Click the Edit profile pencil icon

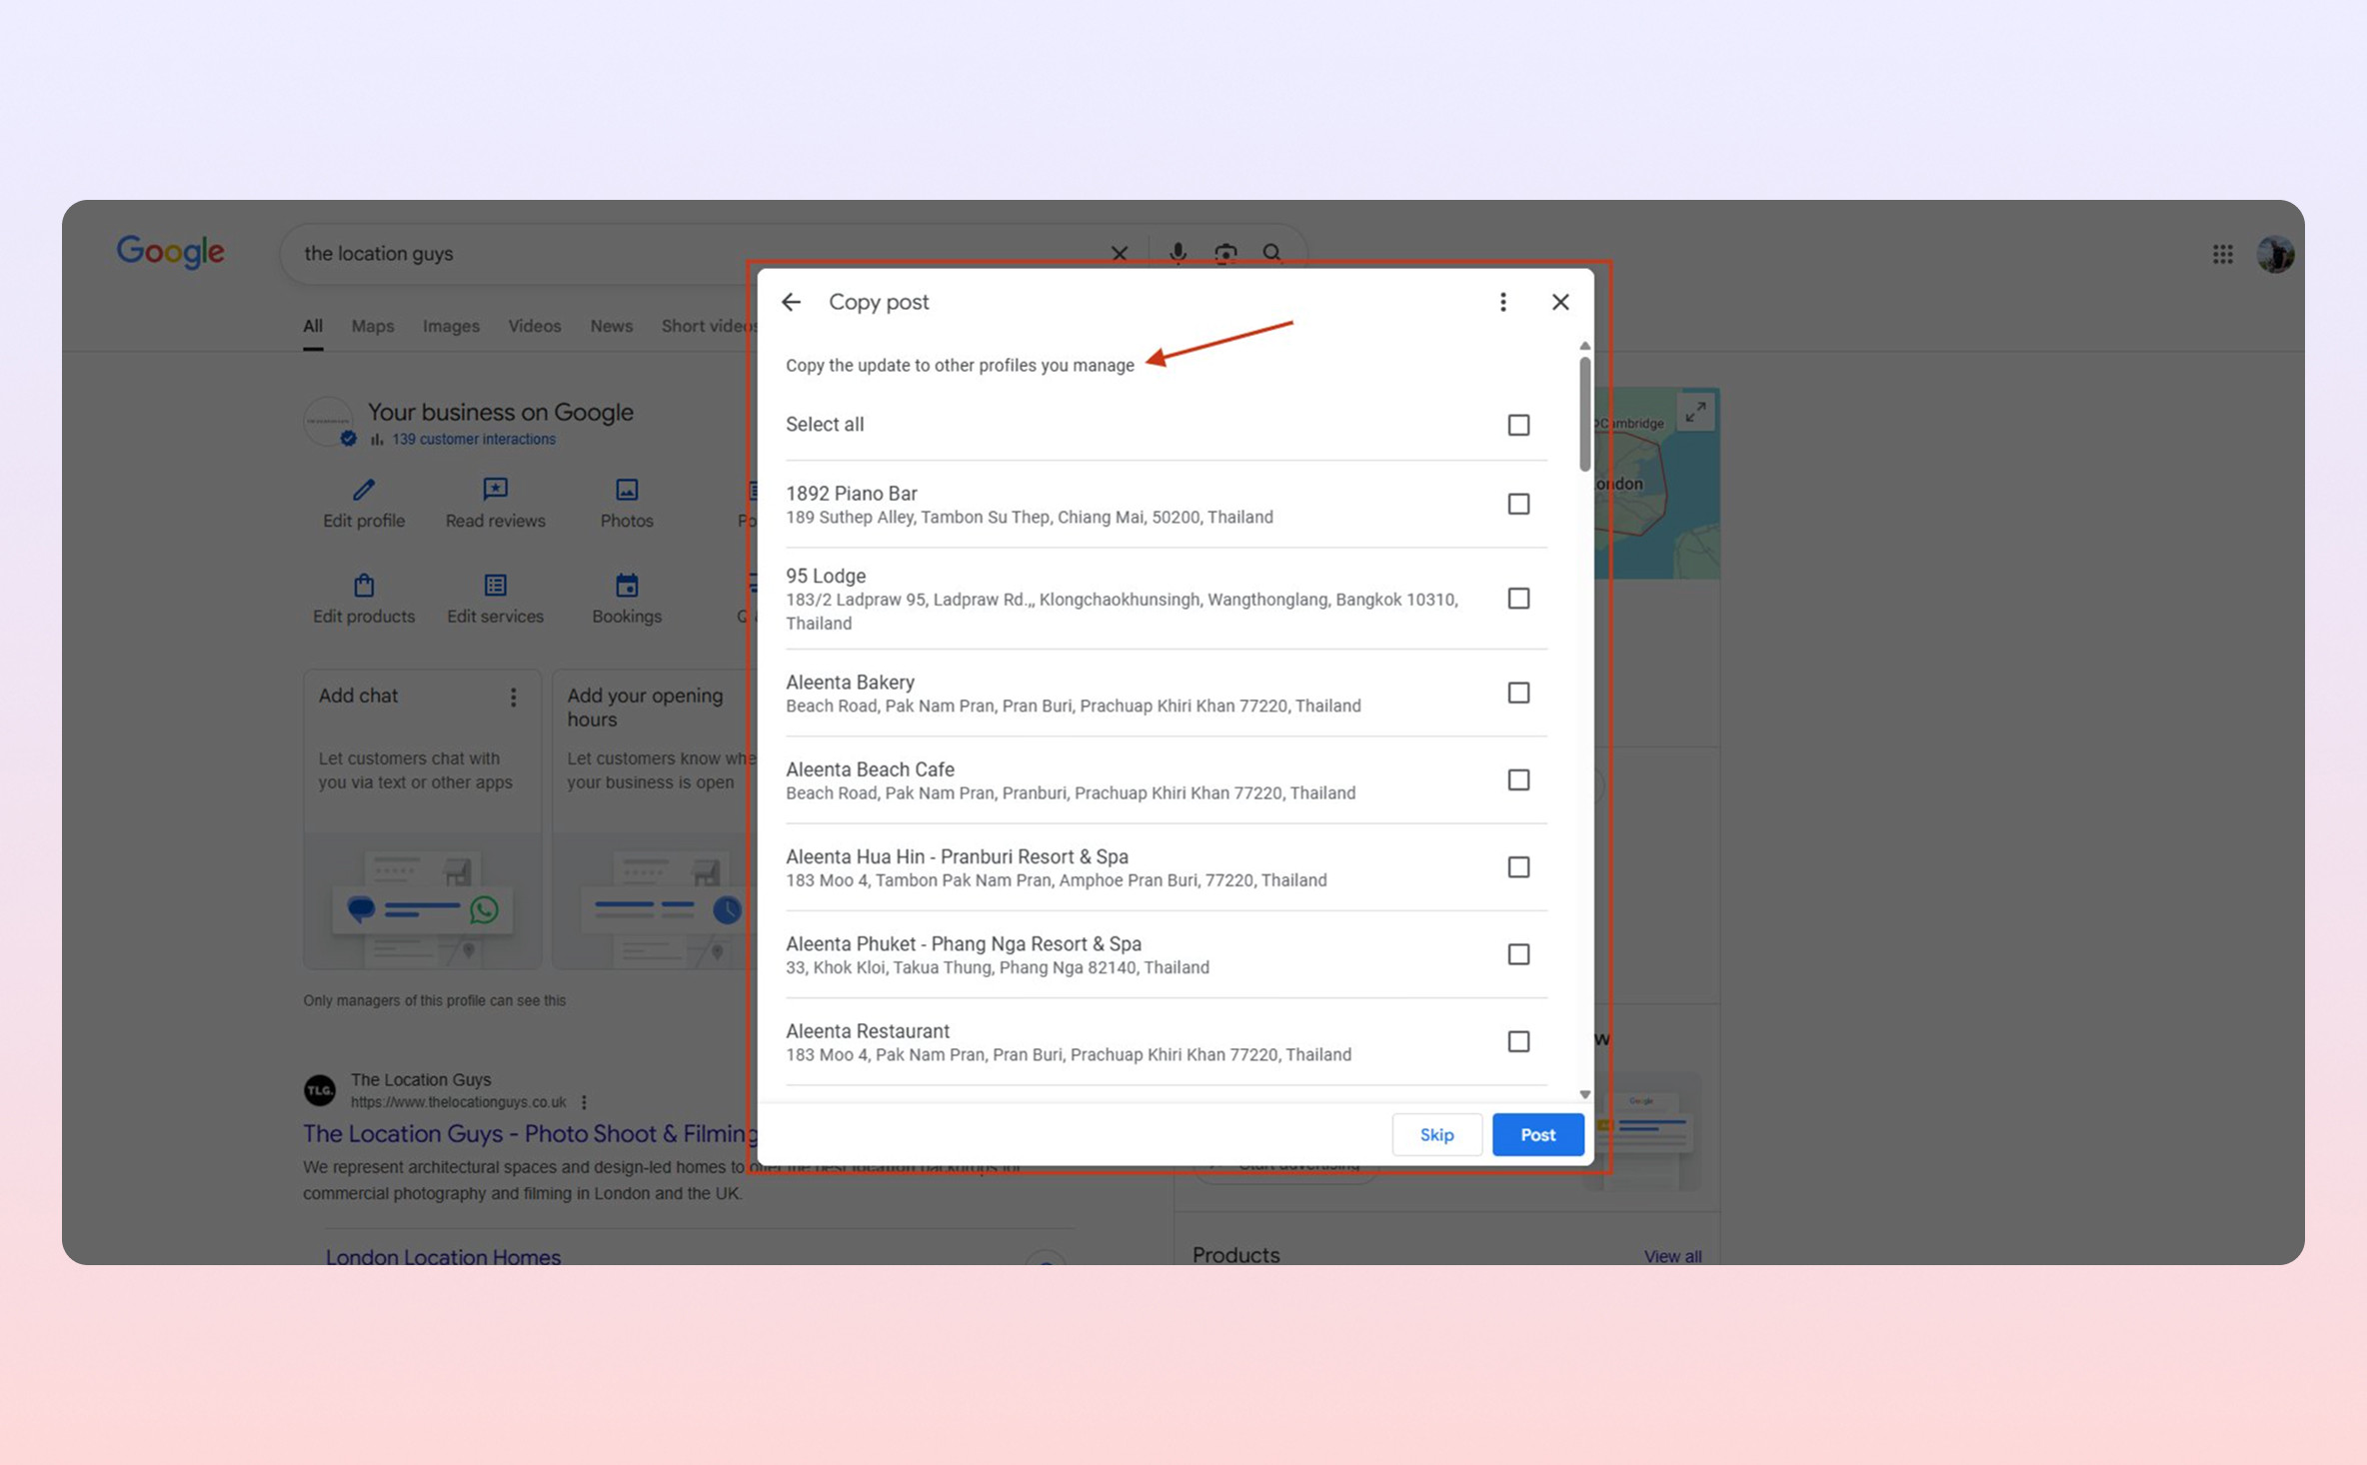[x=364, y=490]
